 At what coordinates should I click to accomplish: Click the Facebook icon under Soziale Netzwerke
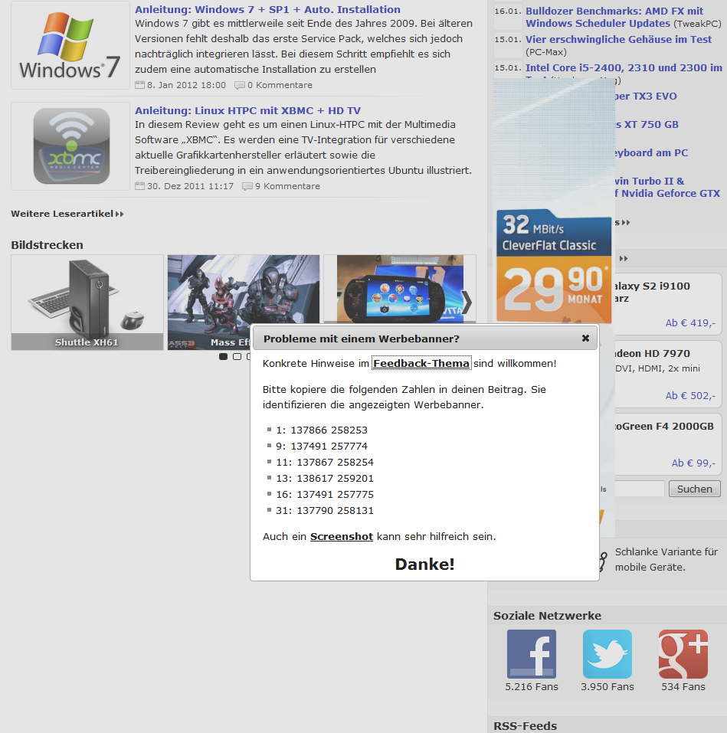[x=532, y=653]
